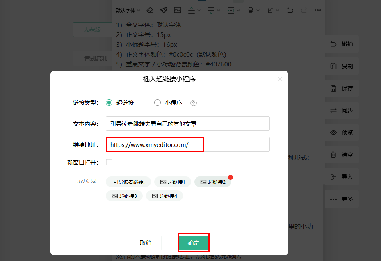
Task: Expand the diagonal arrow dropdown
Action: coord(278,10)
